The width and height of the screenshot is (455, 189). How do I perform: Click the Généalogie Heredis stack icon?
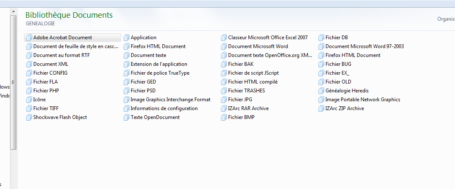click(x=321, y=91)
